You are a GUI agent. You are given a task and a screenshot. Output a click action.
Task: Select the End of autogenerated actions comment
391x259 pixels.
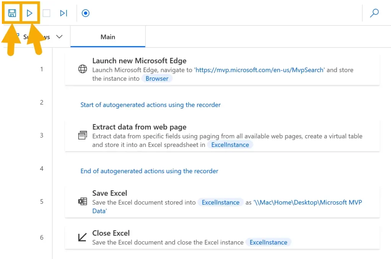click(149, 171)
